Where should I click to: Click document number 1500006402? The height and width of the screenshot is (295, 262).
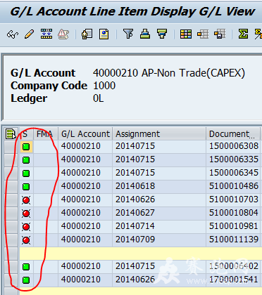tap(234, 266)
